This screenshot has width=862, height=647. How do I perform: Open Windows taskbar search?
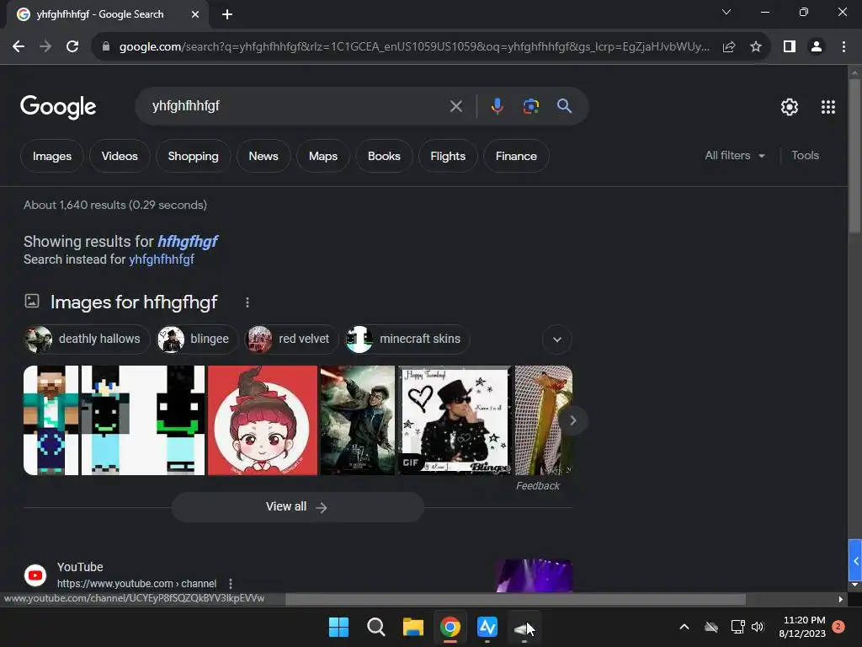point(376,627)
